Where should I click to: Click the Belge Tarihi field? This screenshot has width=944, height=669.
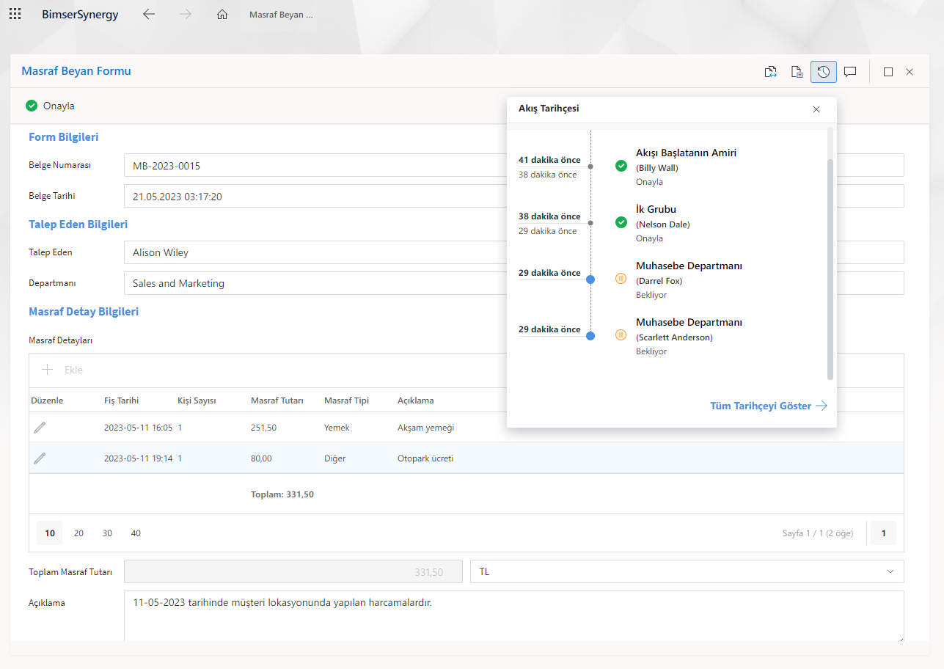pyautogui.click(x=514, y=196)
